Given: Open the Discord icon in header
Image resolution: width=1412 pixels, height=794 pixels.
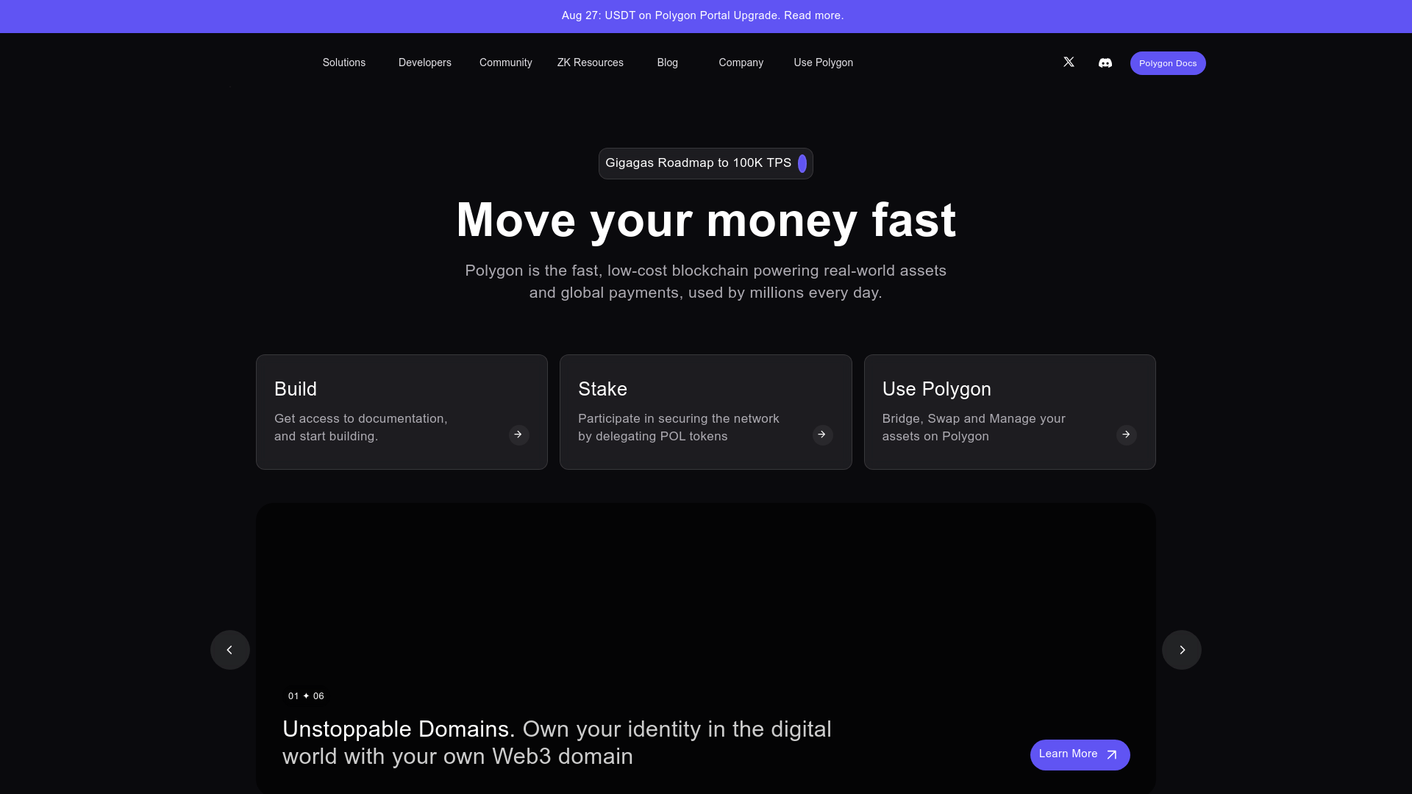Looking at the screenshot, I should [x=1105, y=63].
